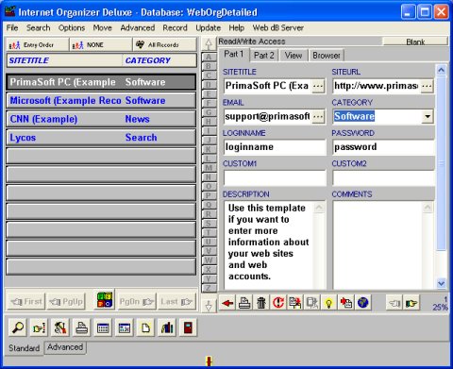Switch to the Browser tab

click(x=327, y=56)
